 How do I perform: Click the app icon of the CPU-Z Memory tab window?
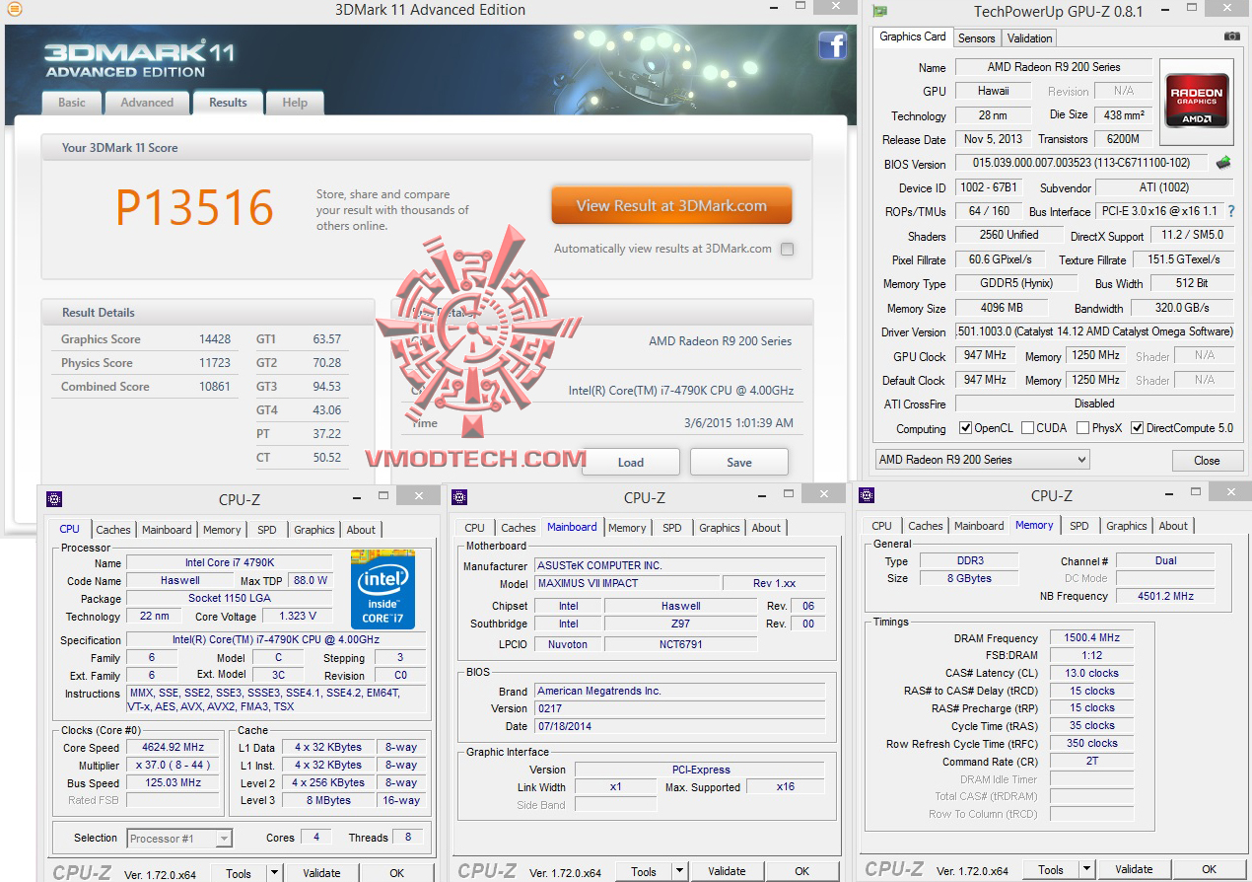pos(867,495)
